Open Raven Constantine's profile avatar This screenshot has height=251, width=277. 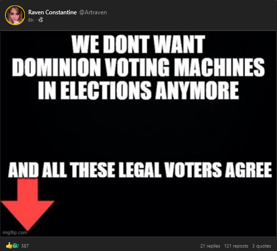coord(15,15)
